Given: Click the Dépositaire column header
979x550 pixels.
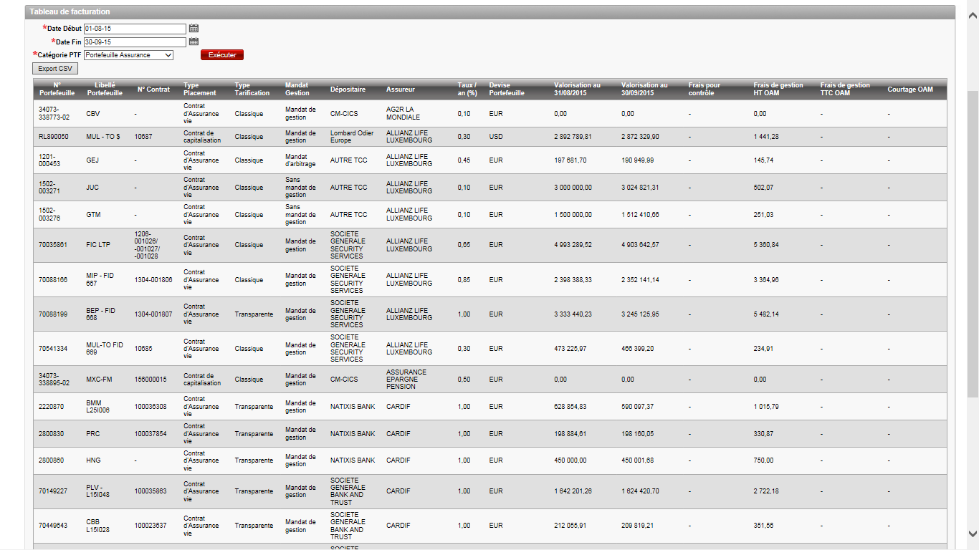Looking at the screenshot, I should click(x=348, y=90).
